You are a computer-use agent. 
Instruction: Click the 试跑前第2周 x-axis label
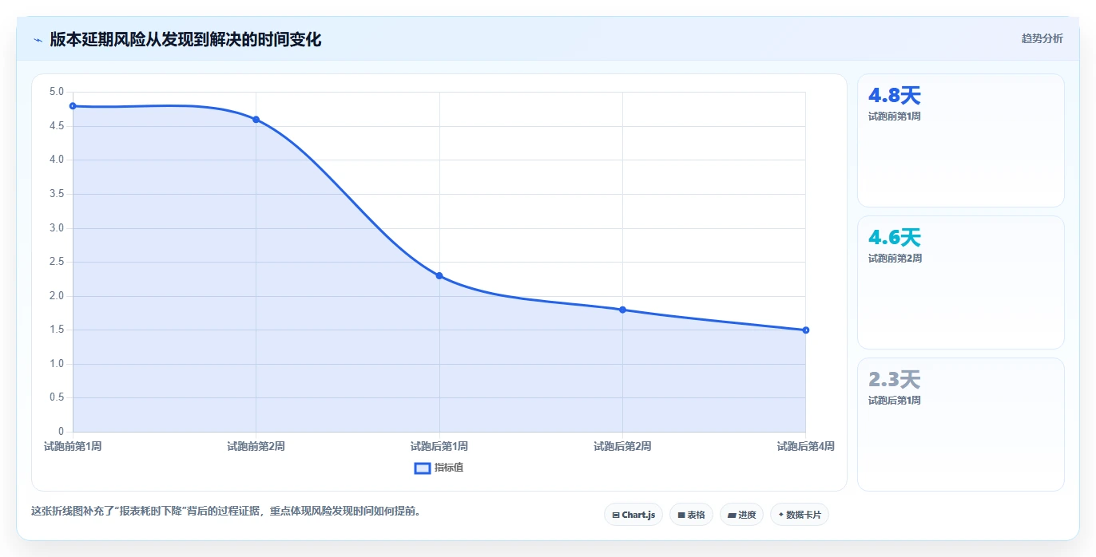click(256, 447)
